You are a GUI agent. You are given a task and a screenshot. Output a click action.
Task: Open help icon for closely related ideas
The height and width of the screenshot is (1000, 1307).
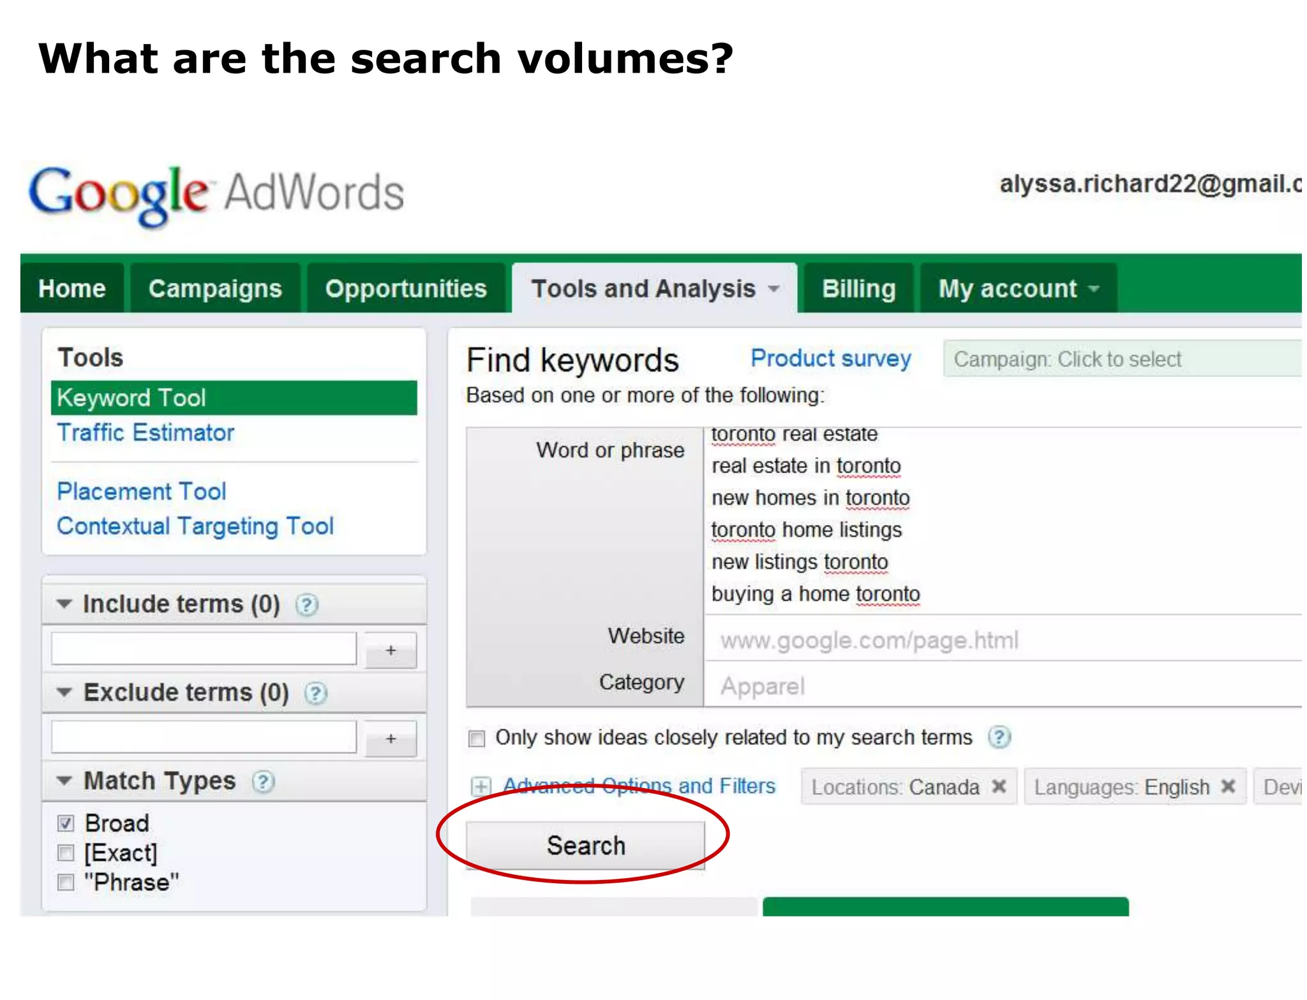tap(999, 738)
